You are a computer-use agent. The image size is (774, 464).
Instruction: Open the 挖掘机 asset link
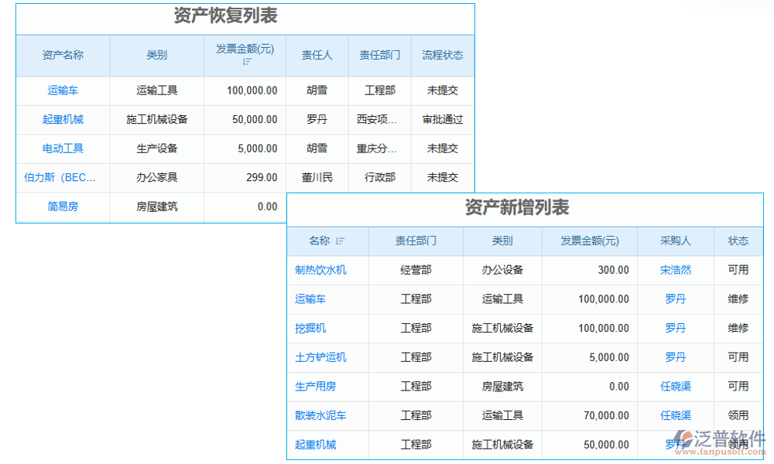(x=310, y=328)
